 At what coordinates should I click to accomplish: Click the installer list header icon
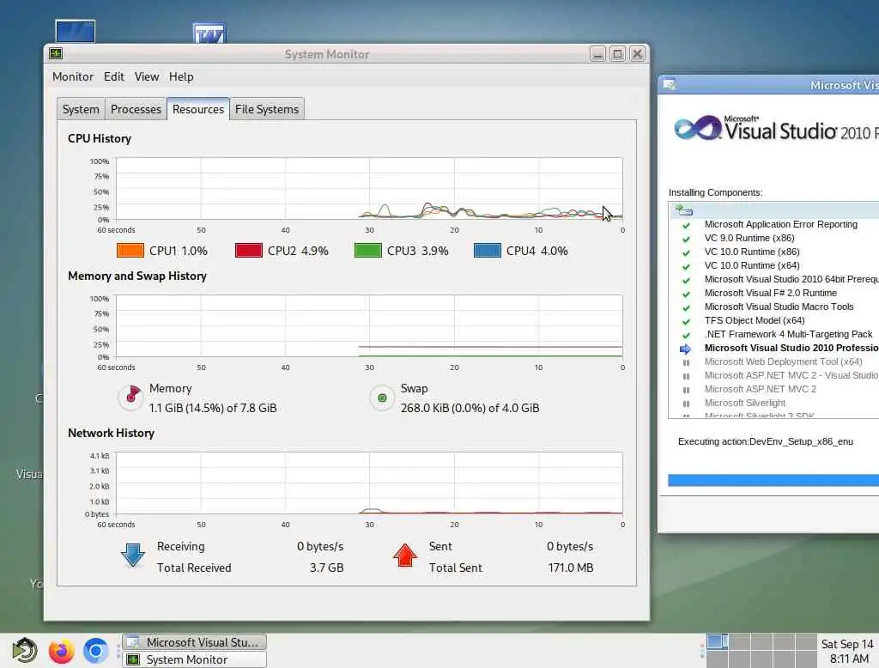coord(684,211)
